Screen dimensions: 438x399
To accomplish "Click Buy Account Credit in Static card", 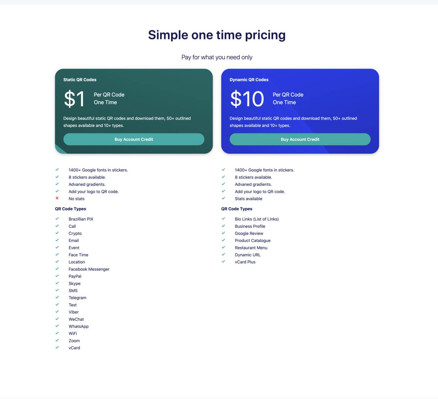I will pyautogui.click(x=134, y=139).
